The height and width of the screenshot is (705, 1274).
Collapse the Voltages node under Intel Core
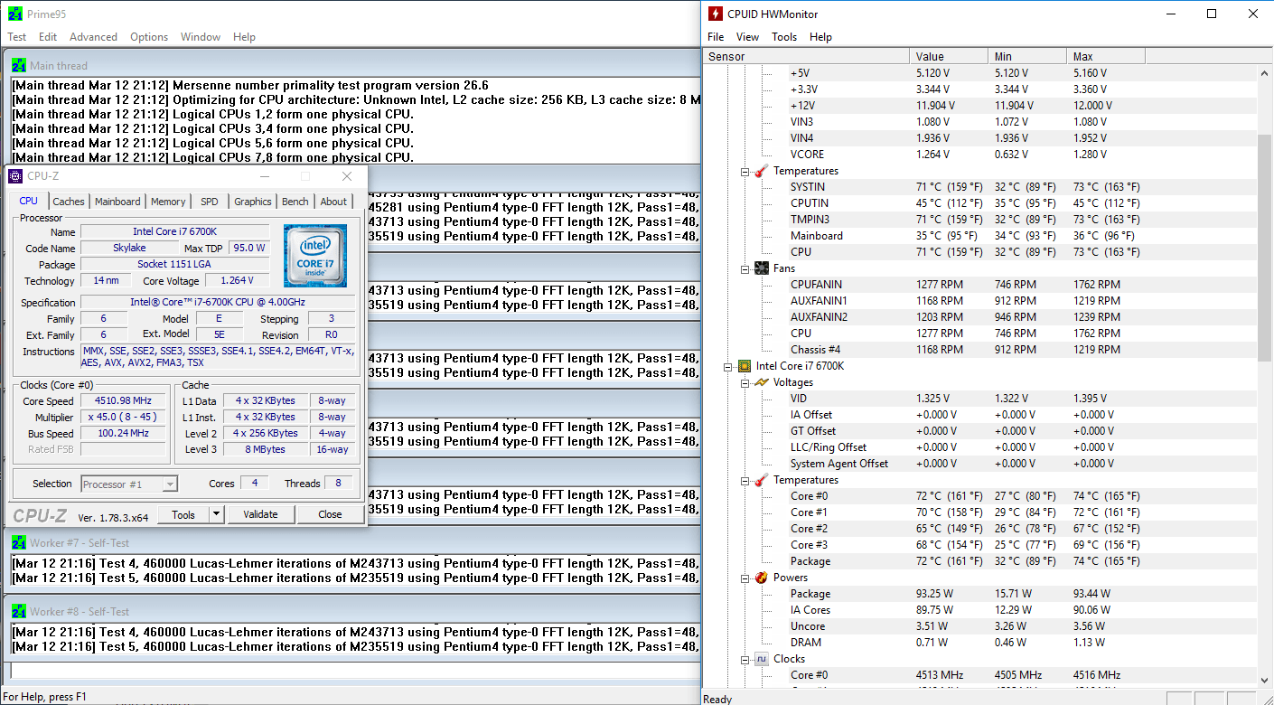click(x=745, y=382)
